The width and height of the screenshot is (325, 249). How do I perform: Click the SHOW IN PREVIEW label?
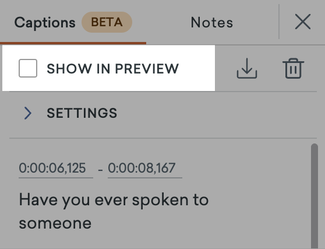[113, 69]
